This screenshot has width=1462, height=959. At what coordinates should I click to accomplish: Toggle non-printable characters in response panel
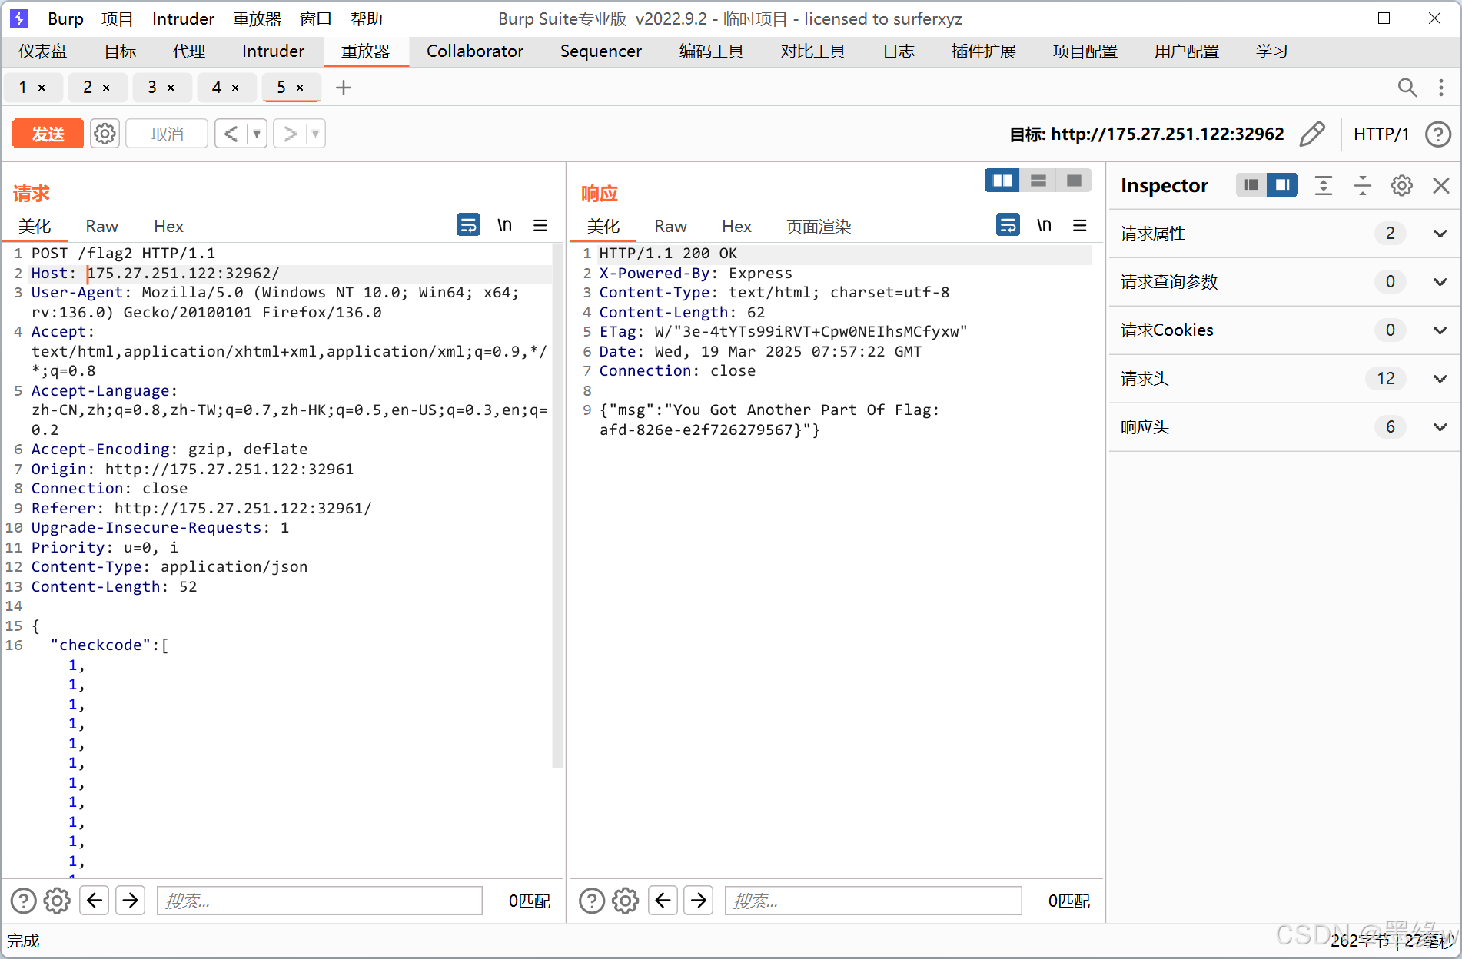click(1044, 225)
